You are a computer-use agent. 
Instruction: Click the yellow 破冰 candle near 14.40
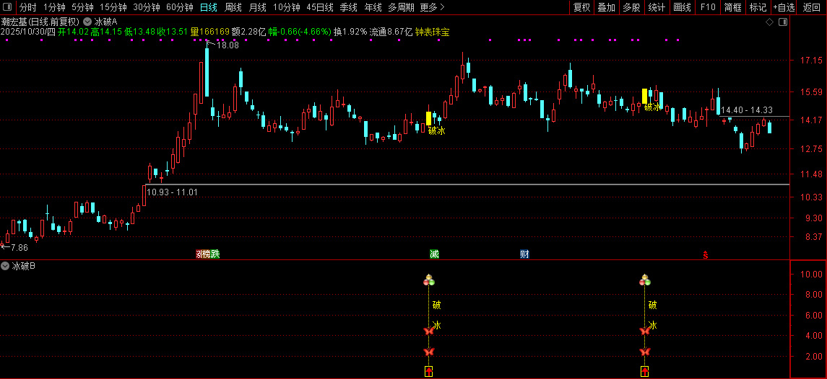click(644, 96)
